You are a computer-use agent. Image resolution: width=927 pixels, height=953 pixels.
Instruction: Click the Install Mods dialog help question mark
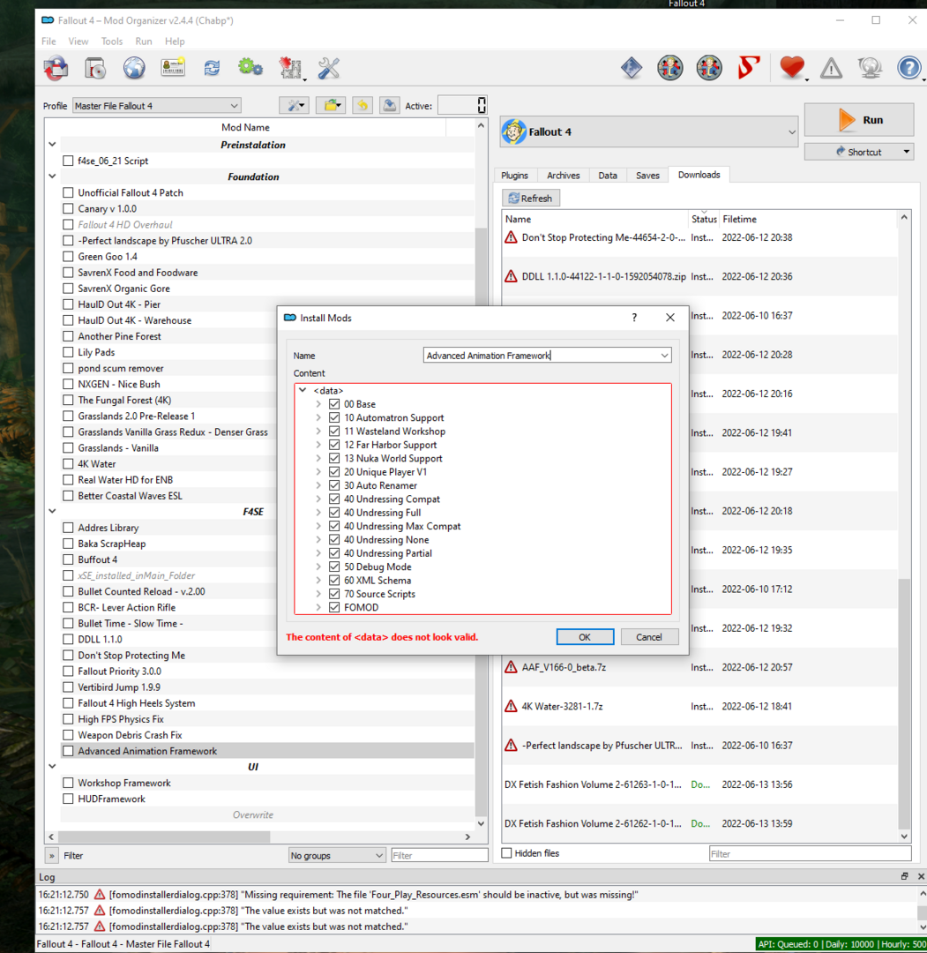634,318
